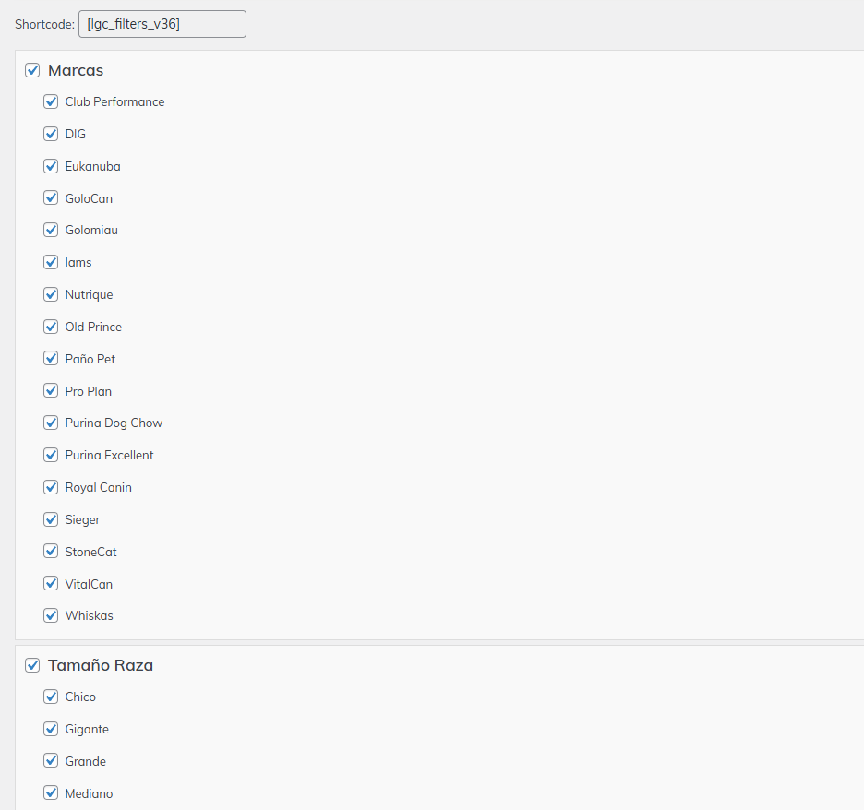
Task: Uncheck the Purina Dog Chow checkbox
Action: click(x=51, y=423)
